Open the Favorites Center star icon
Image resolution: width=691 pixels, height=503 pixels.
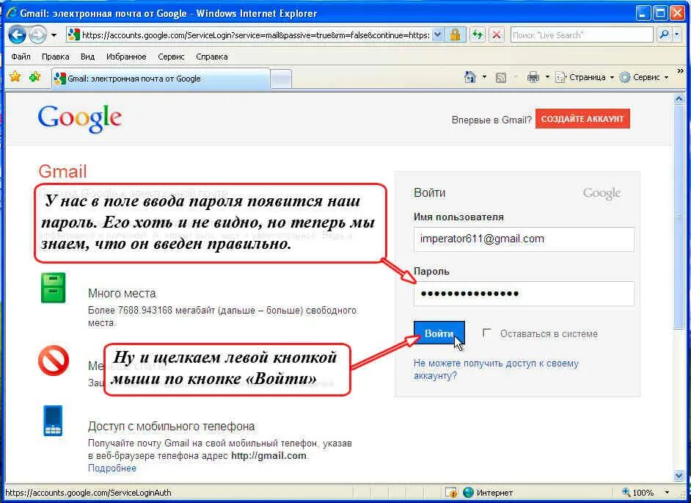coord(15,77)
